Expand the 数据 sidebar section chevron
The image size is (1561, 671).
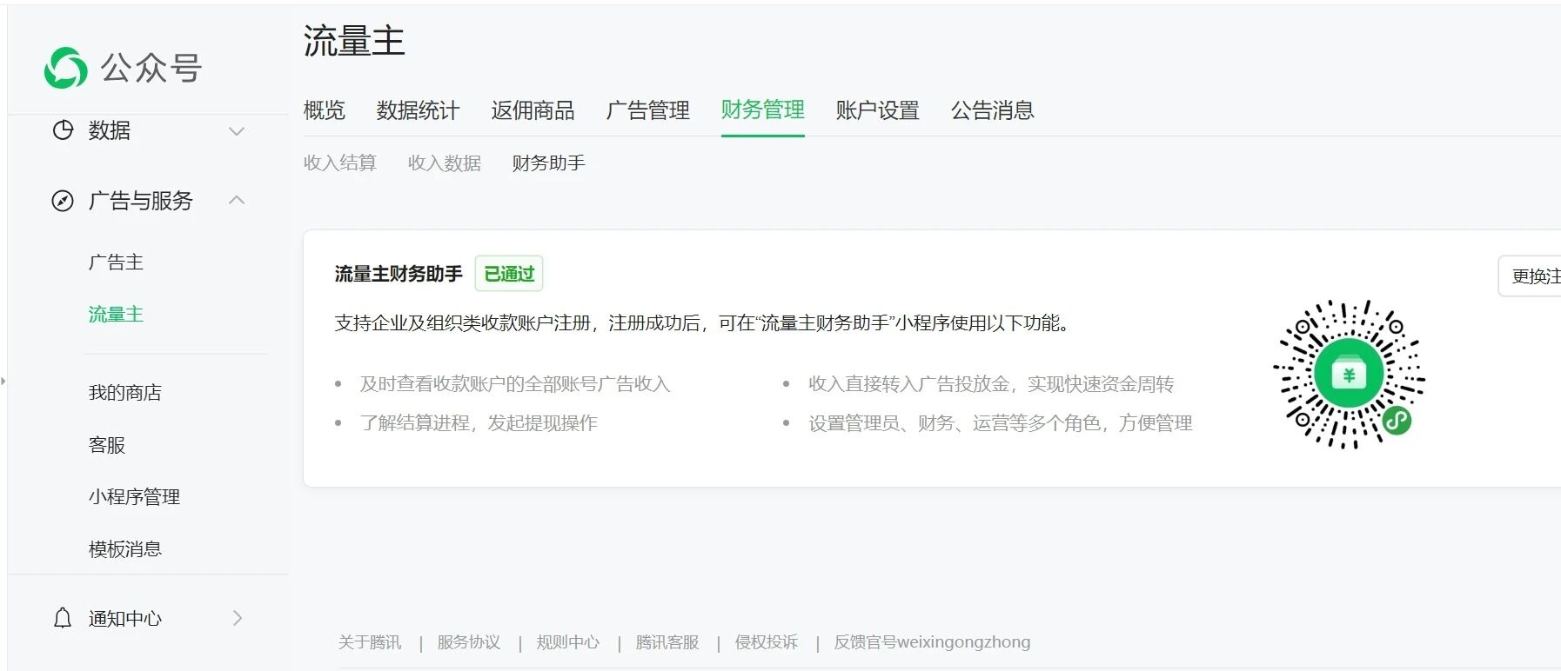[x=237, y=131]
